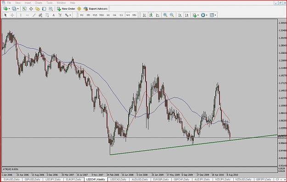This screenshot has width=287, height=182.
Task: Switch chart to Bar Chart style
Action: click(144, 15)
